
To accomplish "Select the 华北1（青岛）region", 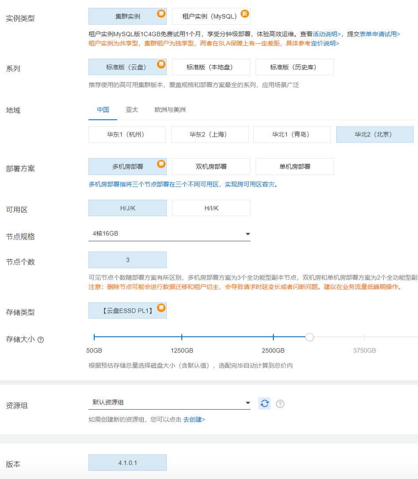I will click(291, 134).
